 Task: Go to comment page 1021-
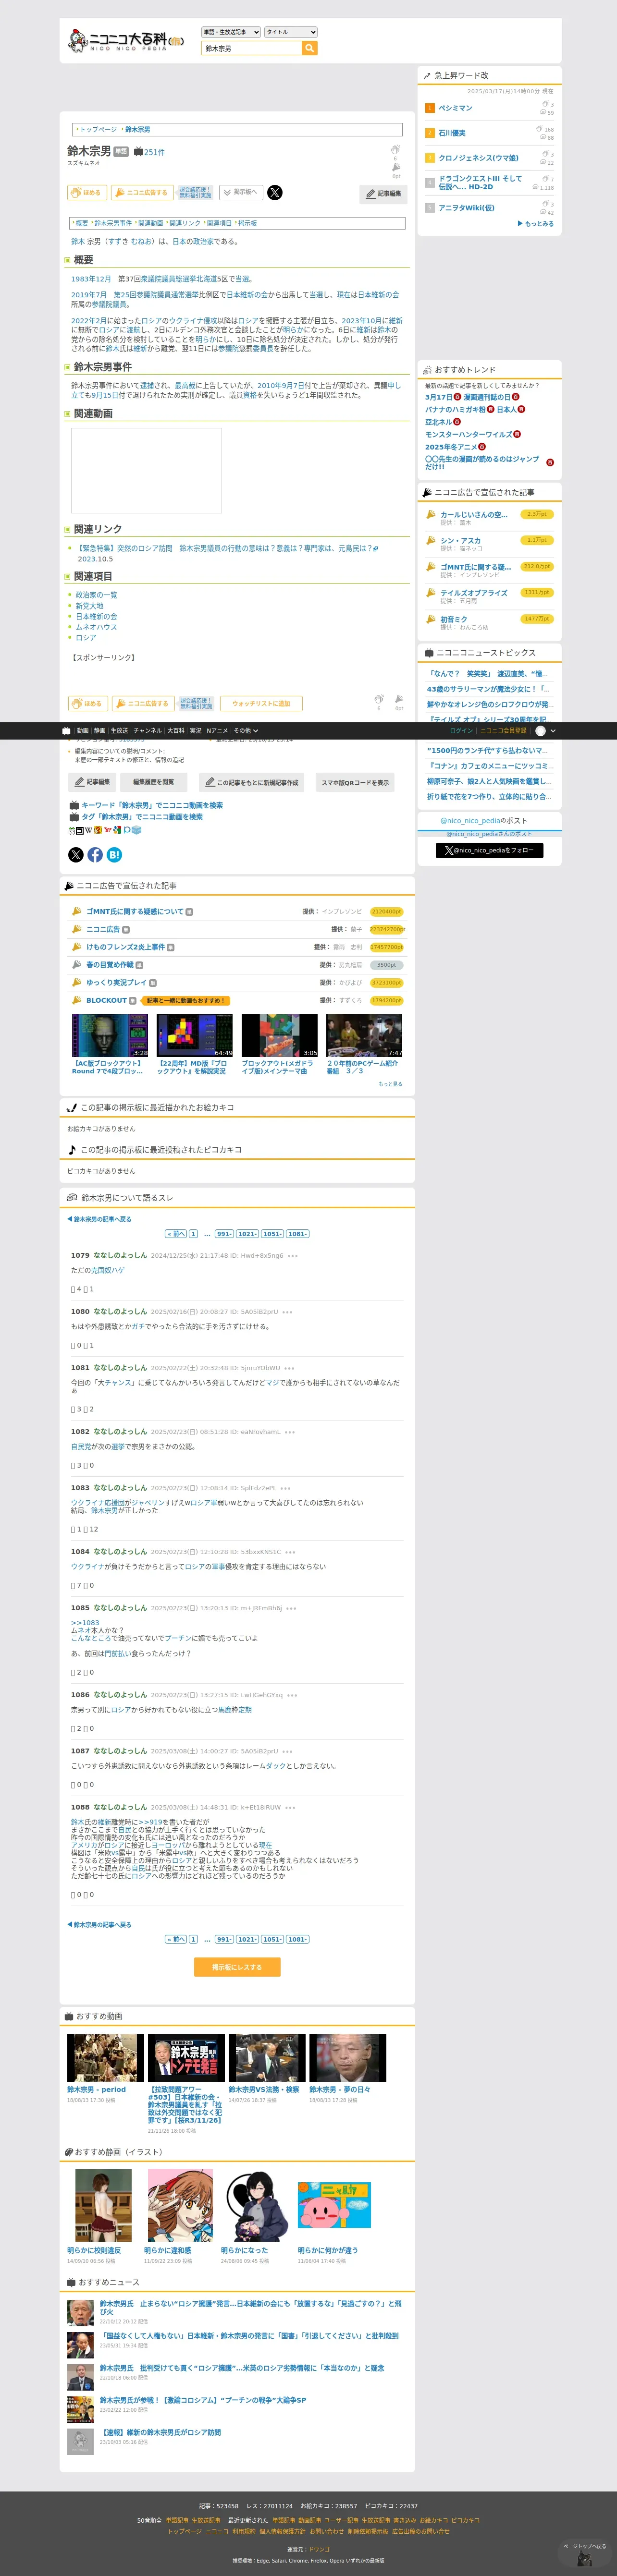tap(247, 1234)
